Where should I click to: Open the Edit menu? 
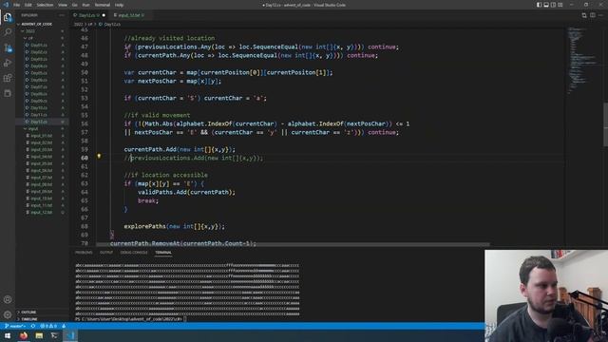point(28,5)
